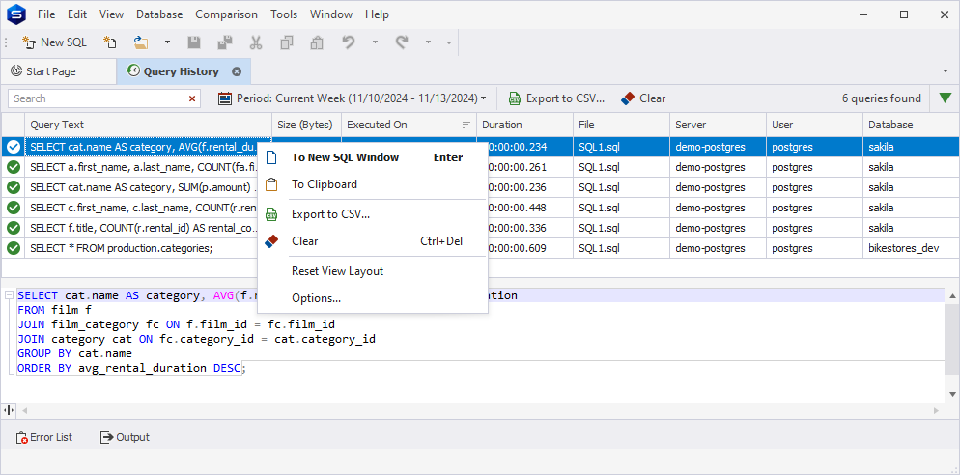The width and height of the screenshot is (960, 475).
Task: Select the SELECT * FROM production.categories row
Action: click(480, 248)
